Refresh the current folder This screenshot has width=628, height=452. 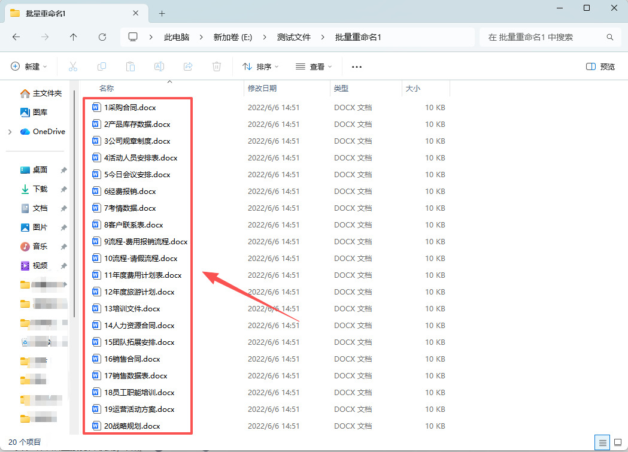[102, 37]
